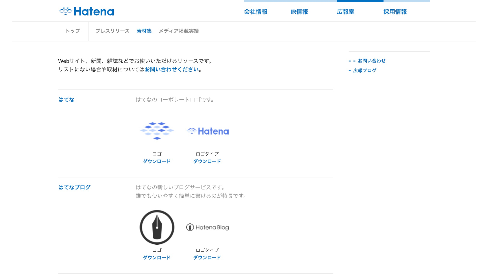The height and width of the screenshot is (274, 488).
Task: Open the 会社情報 navigation menu
Action: (256, 12)
